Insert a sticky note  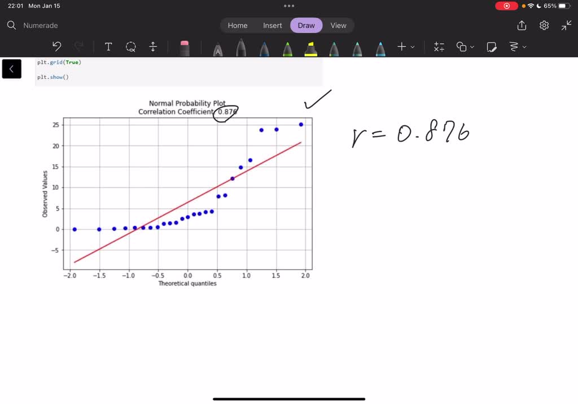coord(491,47)
